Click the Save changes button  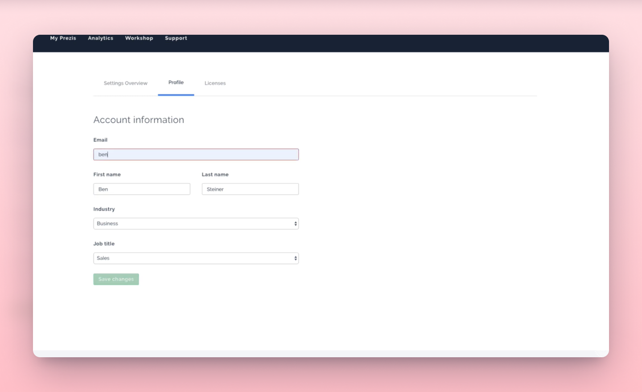pos(116,279)
